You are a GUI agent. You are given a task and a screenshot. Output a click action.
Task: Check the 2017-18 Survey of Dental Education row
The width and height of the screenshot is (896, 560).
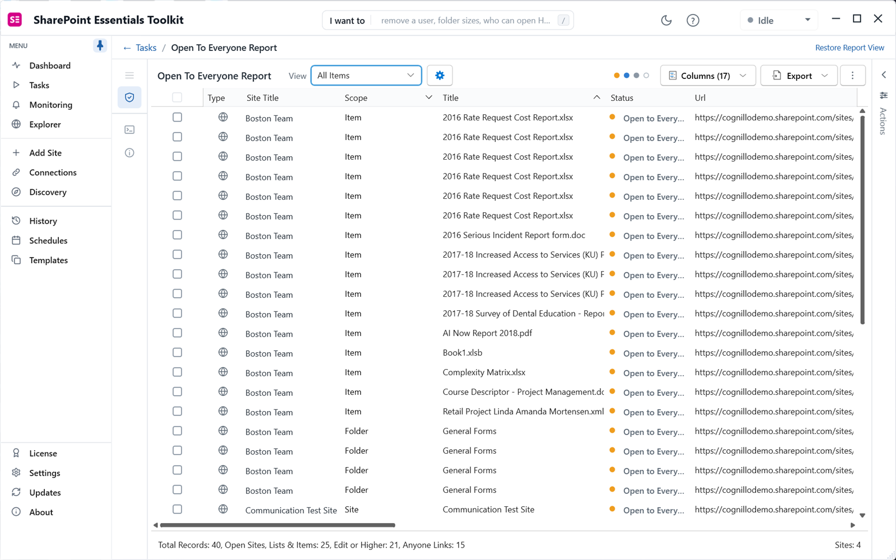[x=177, y=313]
